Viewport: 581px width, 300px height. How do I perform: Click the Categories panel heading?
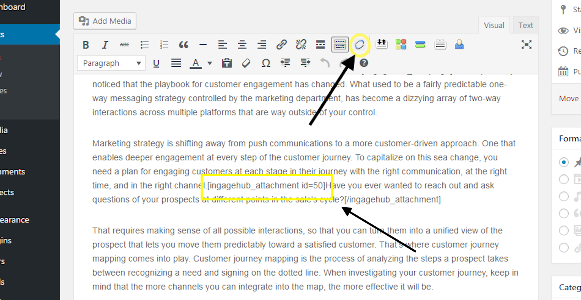[570, 287]
